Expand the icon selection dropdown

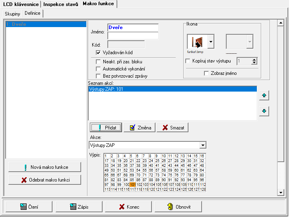(211, 41)
